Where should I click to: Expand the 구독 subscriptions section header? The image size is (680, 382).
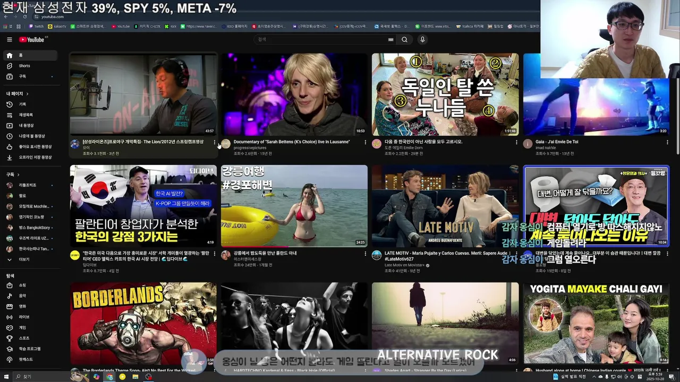coord(13,175)
